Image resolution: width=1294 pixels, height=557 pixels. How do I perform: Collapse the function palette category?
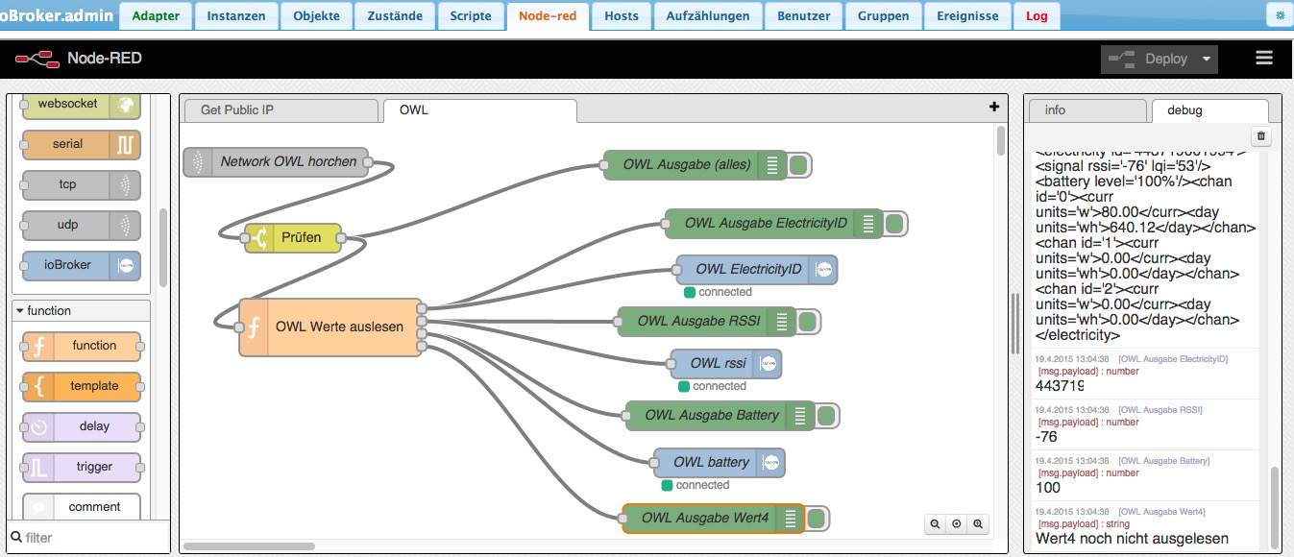(x=81, y=311)
